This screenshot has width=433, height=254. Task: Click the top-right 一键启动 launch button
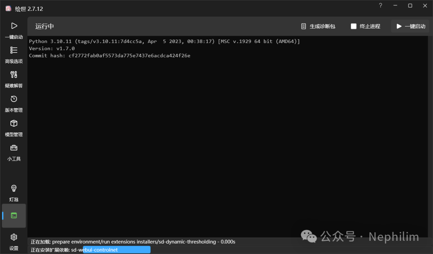(411, 26)
